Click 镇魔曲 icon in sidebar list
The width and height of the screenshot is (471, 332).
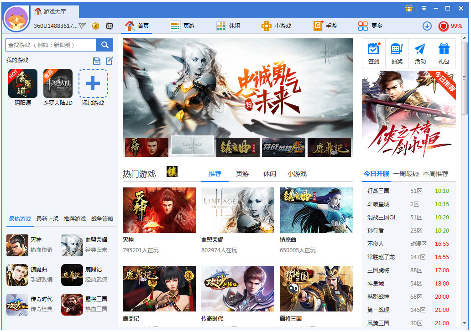click(x=17, y=275)
